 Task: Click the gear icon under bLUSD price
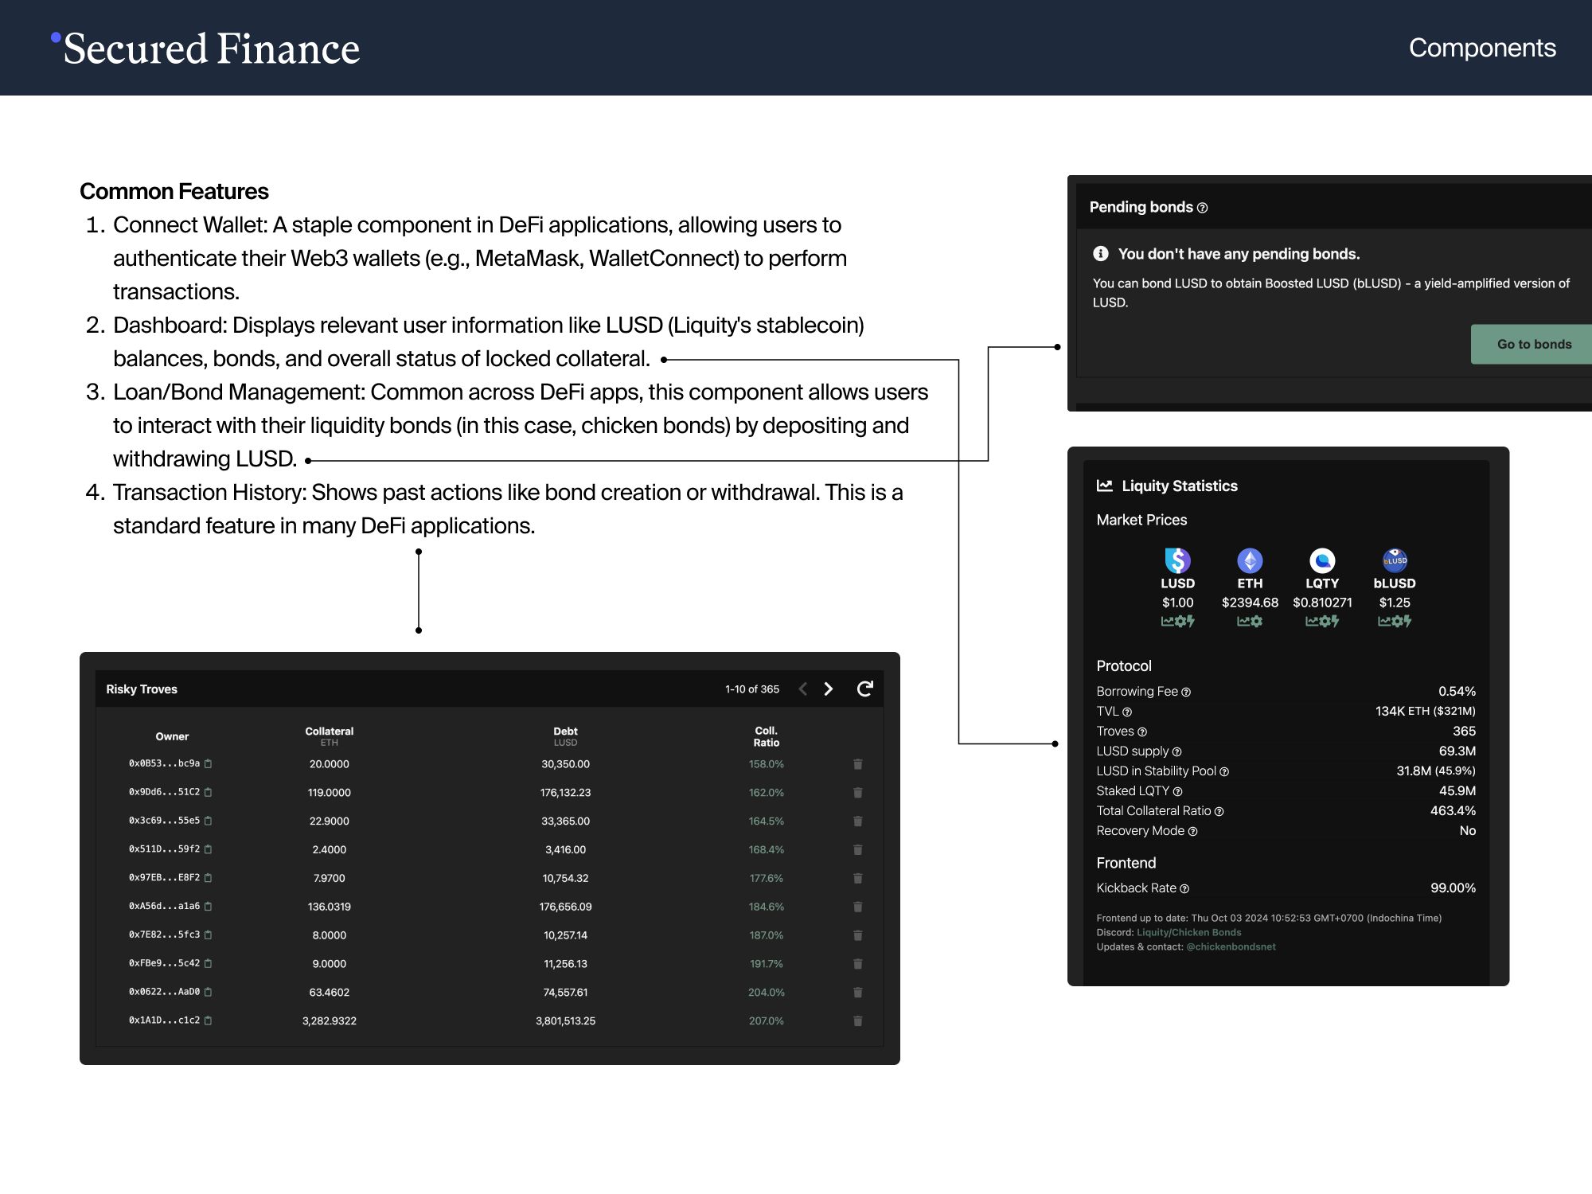[1397, 622]
